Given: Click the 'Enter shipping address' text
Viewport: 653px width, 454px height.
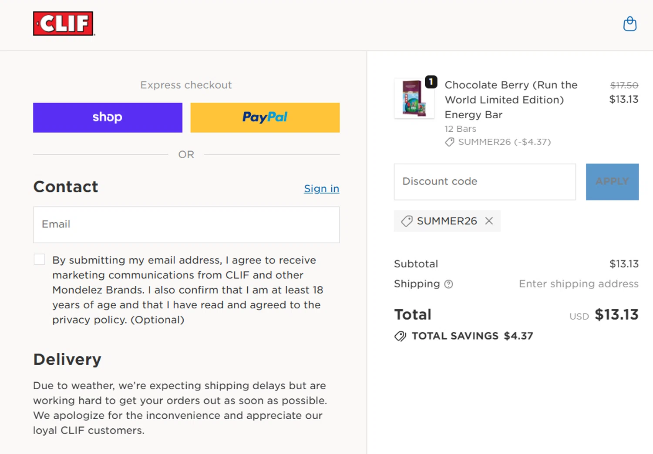Looking at the screenshot, I should click(x=579, y=284).
